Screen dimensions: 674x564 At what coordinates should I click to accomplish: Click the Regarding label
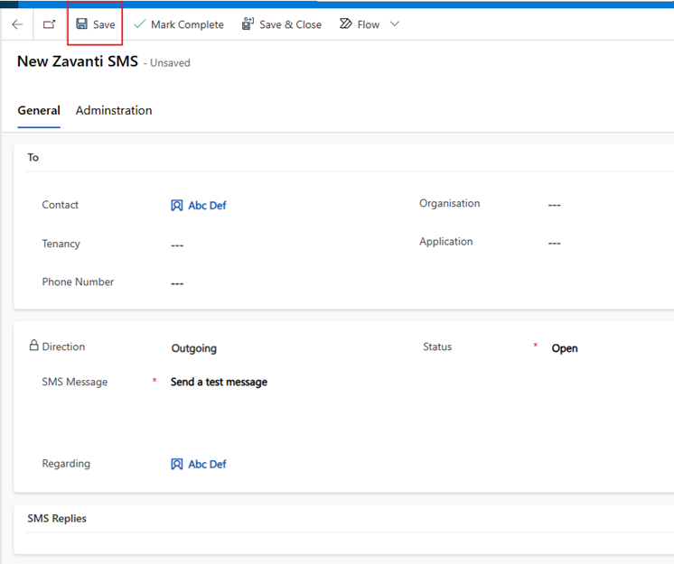tap(66, 464)
